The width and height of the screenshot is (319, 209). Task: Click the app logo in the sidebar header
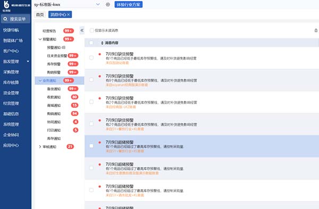point(6,4)
